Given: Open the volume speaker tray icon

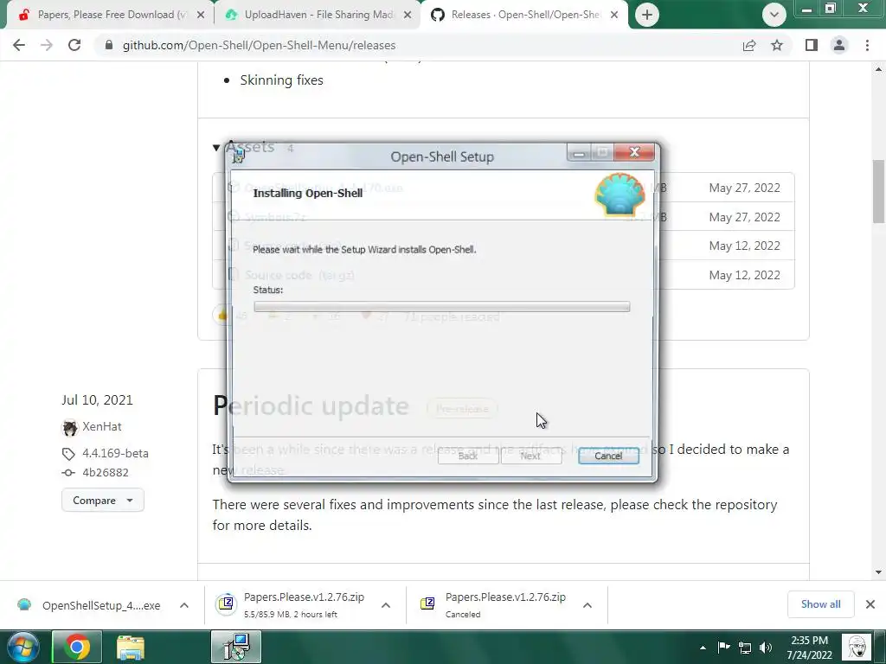Looking at the screenshot, I should (766, 648).
